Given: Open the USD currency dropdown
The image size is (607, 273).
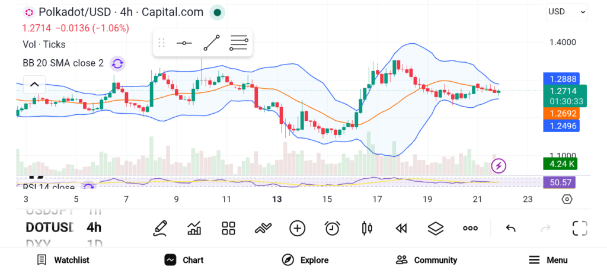Looking at the screenshot, I should coord(566,12).
